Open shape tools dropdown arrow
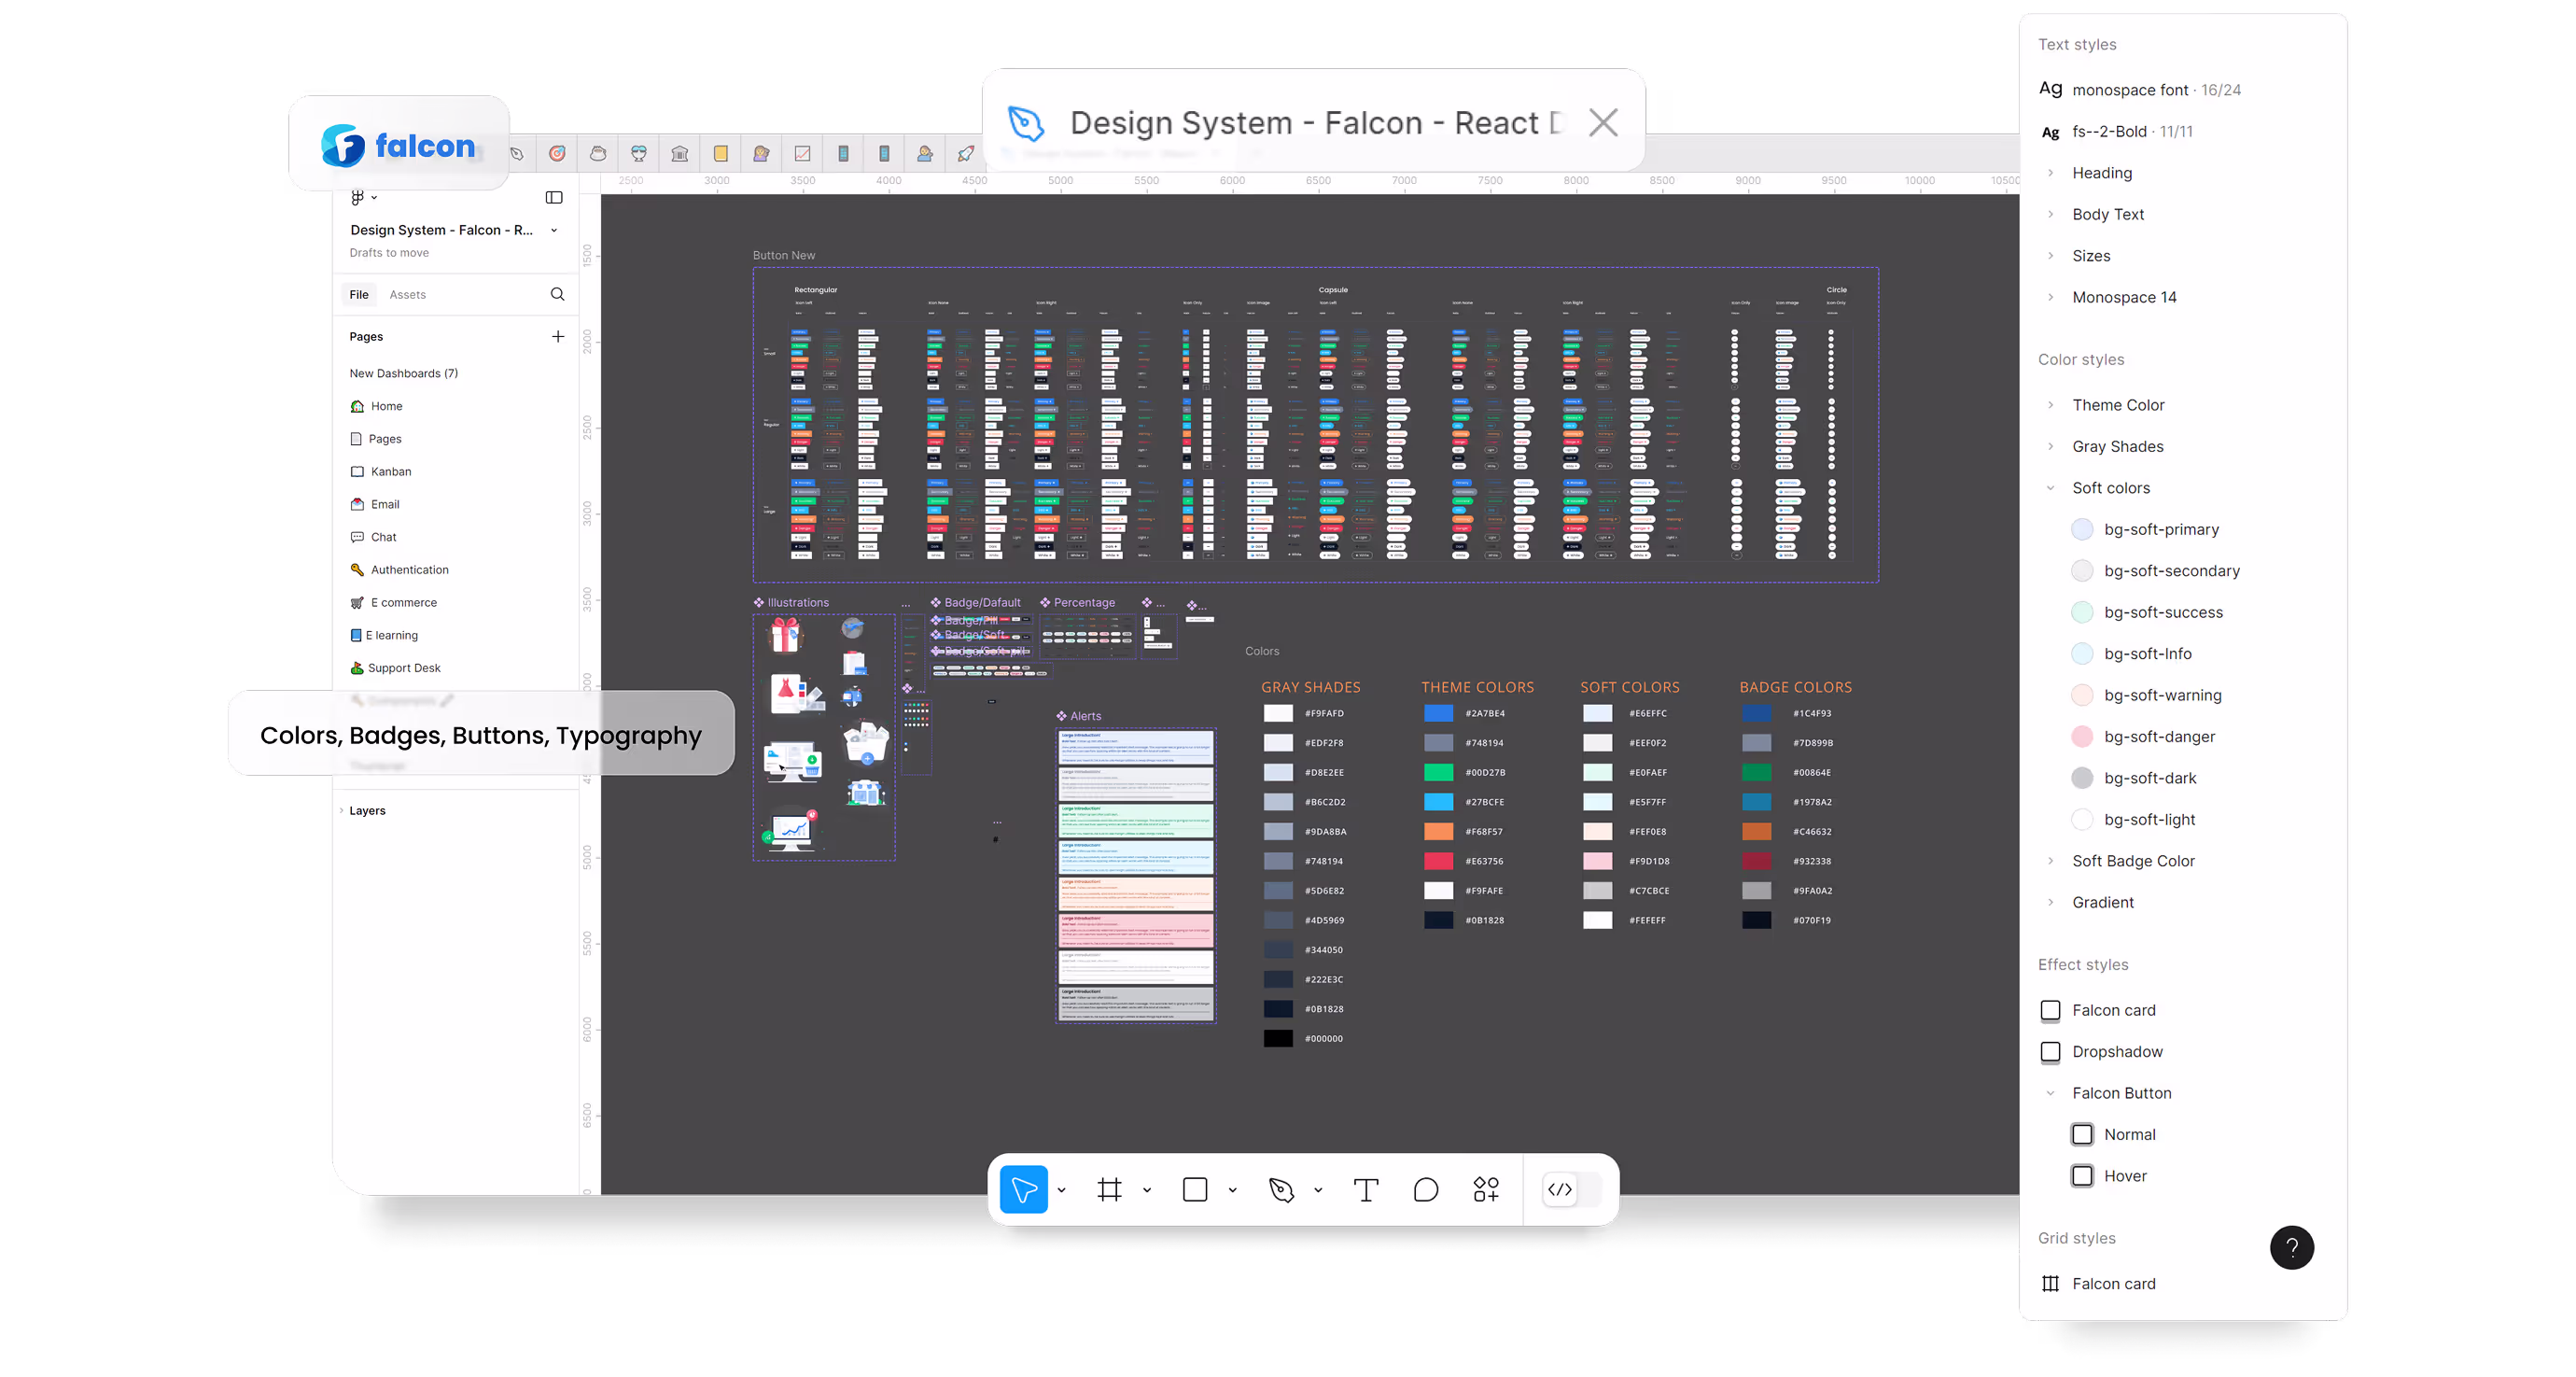 point(1233,1190)
